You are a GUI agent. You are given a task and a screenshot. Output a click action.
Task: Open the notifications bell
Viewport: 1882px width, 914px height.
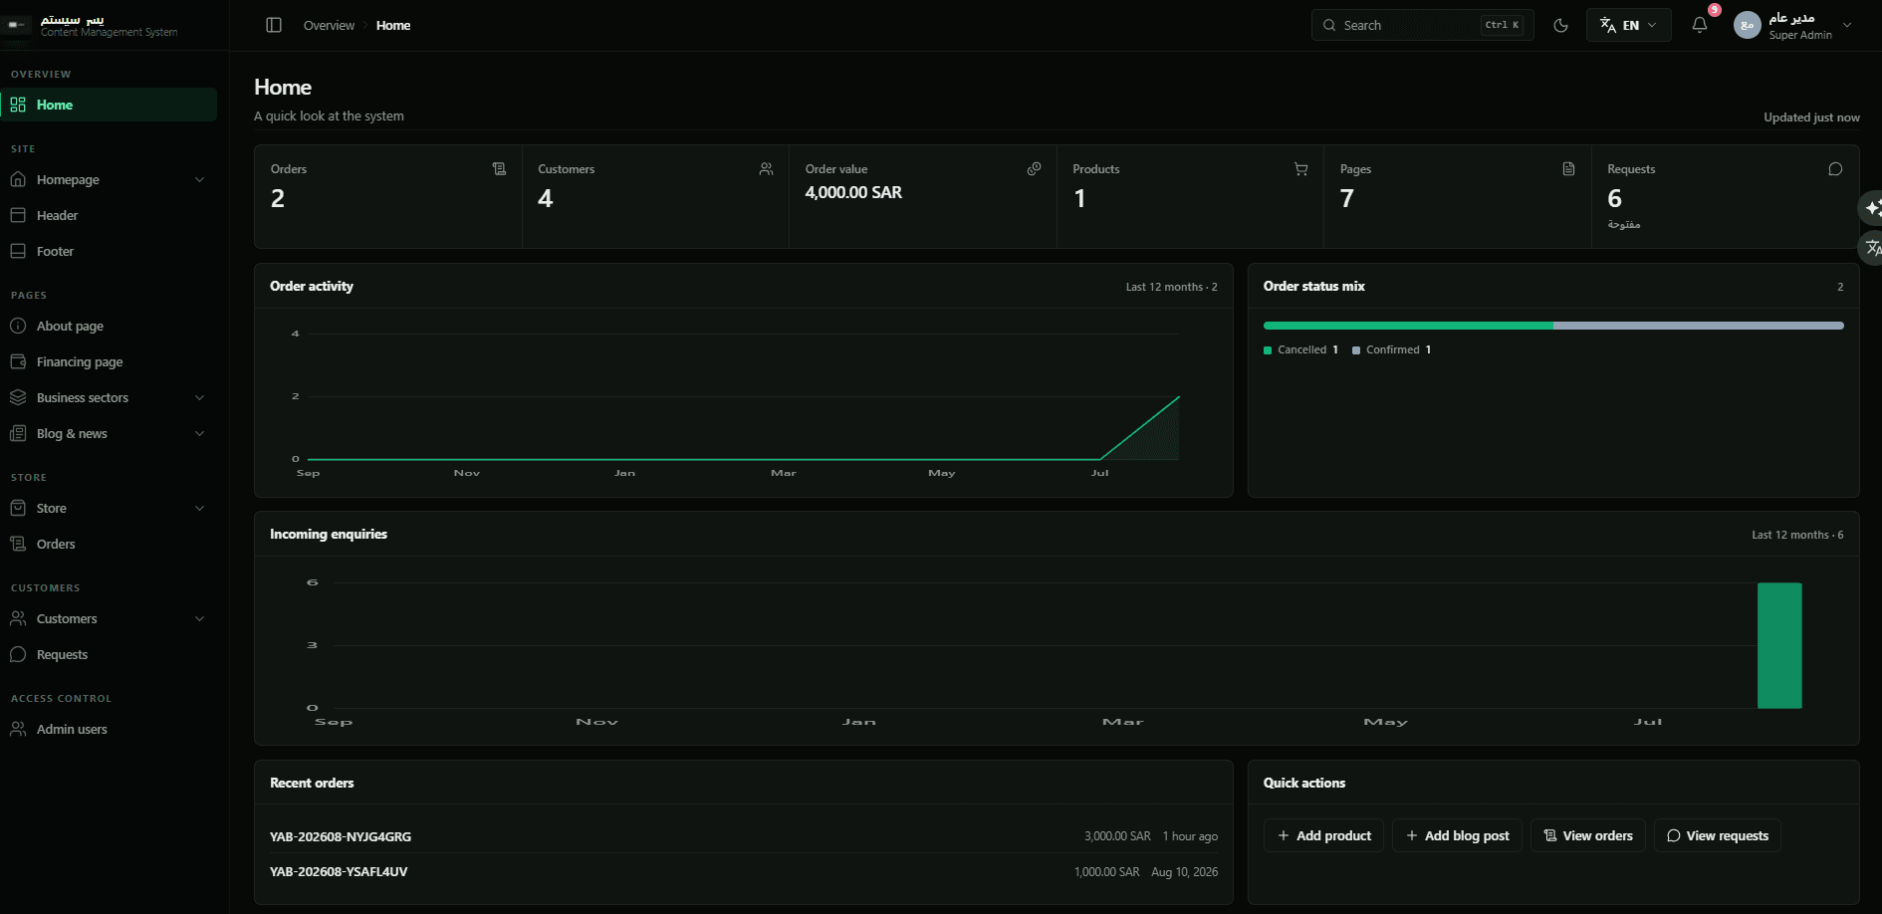pos(1700,25)
